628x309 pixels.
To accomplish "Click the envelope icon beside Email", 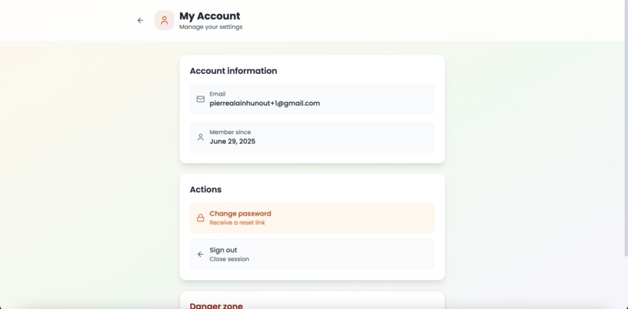I will (x=201, y=99).
